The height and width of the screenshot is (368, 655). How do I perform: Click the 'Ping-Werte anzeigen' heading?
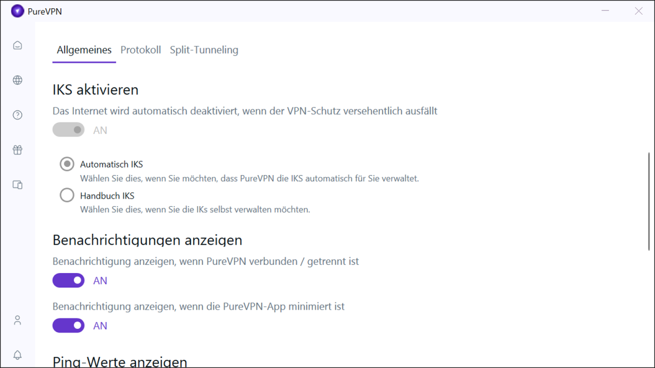(x=120, y=361)
